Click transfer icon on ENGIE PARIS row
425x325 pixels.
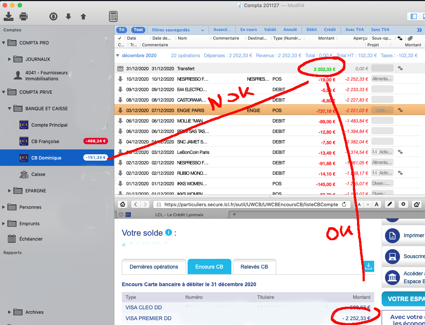[400, 110]
